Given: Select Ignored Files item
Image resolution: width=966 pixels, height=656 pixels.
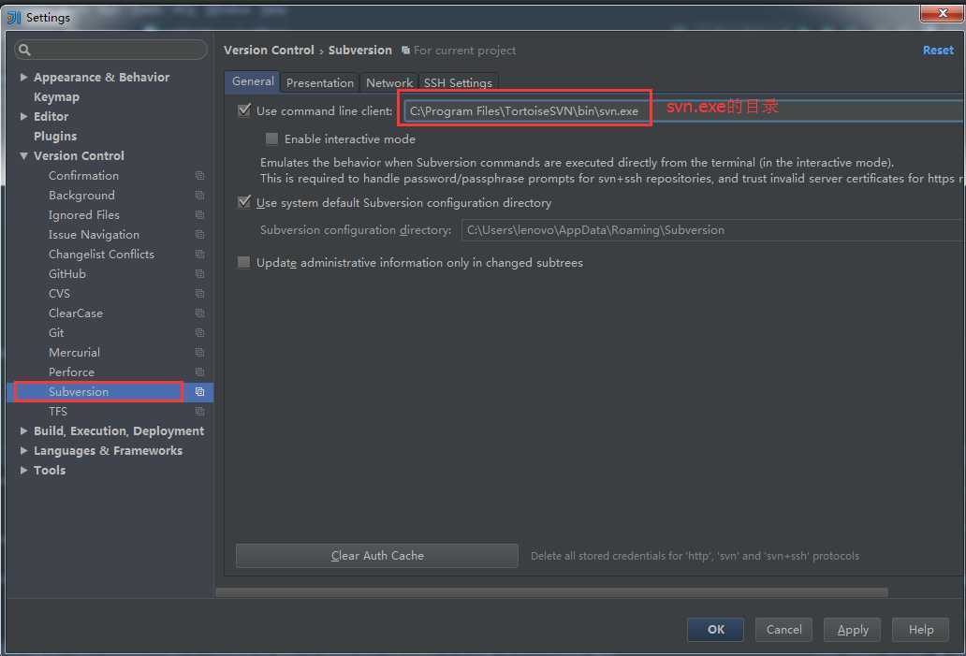Looking at the screenshot, I should pyautogui.click(x=84, y=215).
